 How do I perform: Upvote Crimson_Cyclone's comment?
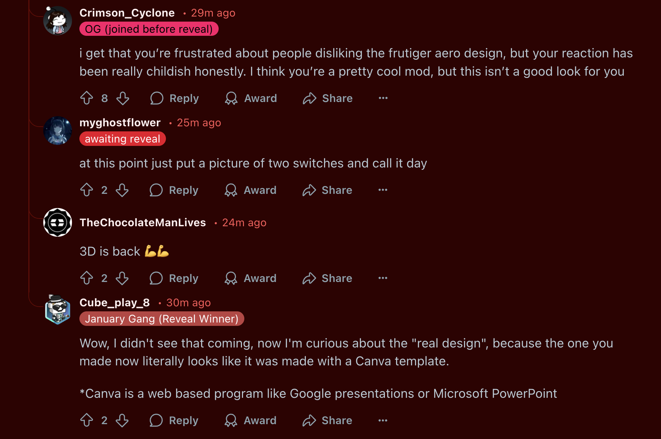(87, 98)
